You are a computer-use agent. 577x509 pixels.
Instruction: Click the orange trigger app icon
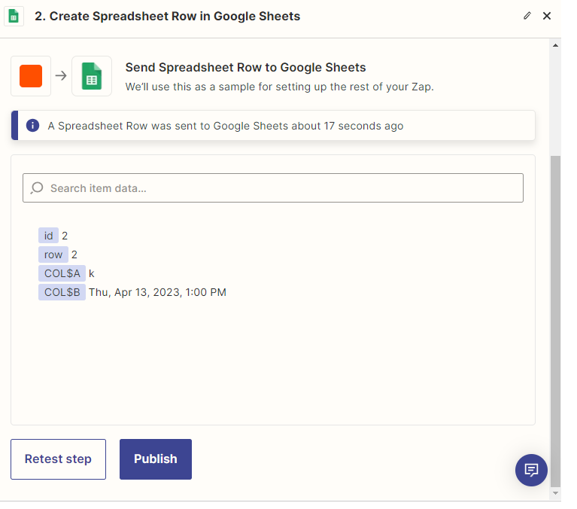pyautogui.click(x=31, y=76)
